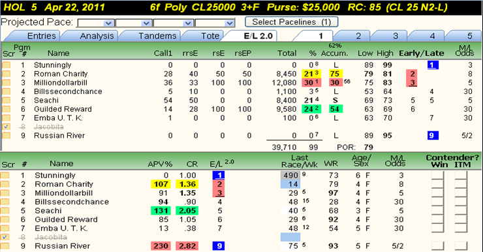Click the Select Pacelines (1) button
483x252 pixels.
coord(291,22)
